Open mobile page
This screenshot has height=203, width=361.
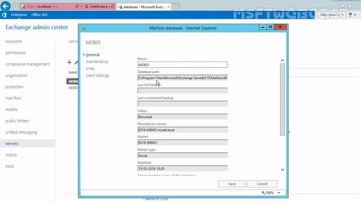point(11,109)
